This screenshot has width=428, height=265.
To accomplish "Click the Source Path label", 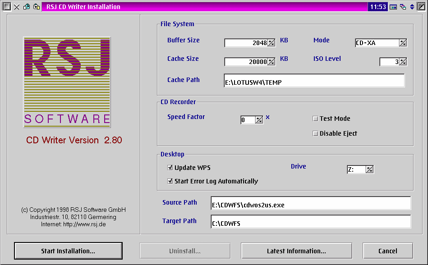I will [179, 202].
